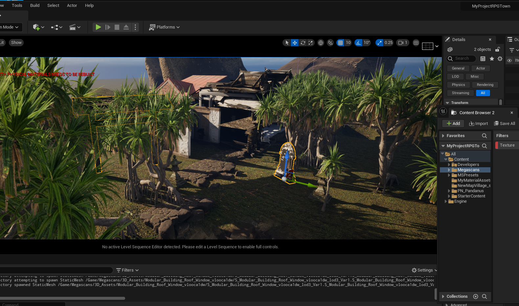Toggle Outliner visibility eye column

pos(509,60)
